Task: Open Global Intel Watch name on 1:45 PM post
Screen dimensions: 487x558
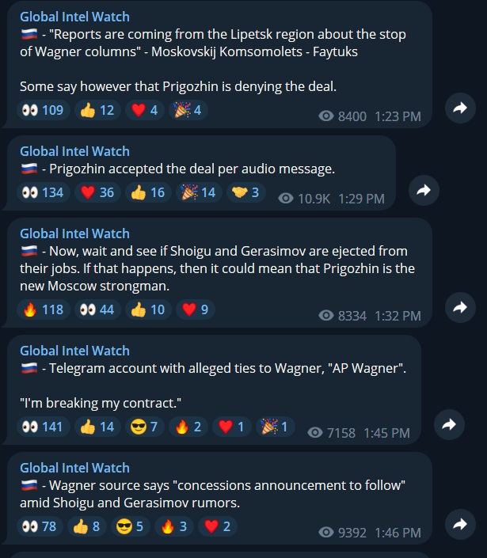Action: (74, 351)
